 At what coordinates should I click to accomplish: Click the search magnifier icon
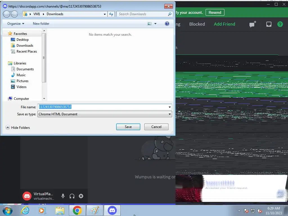(x=170, y=14)
